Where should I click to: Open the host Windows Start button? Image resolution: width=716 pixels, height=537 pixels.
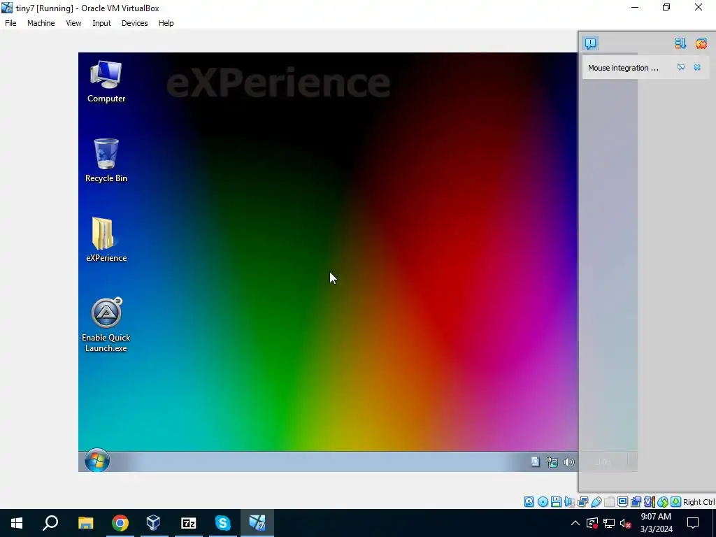pyautogui.click(x=17, y=523)
